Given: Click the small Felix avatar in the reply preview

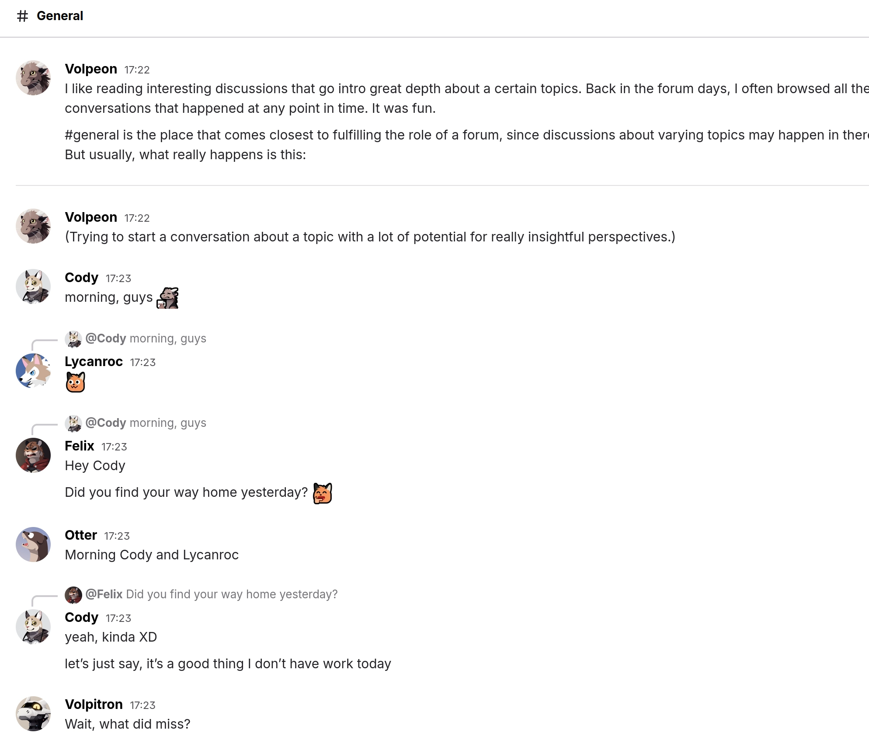Looking at the screenshot, I should 73,595.
